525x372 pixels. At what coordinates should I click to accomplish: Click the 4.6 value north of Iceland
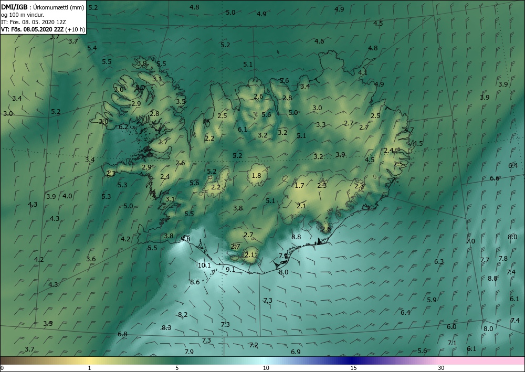click(319, 41)
